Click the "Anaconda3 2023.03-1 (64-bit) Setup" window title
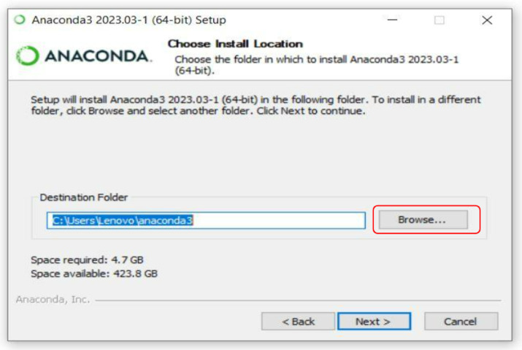The image size is (522, 350). 128,20
